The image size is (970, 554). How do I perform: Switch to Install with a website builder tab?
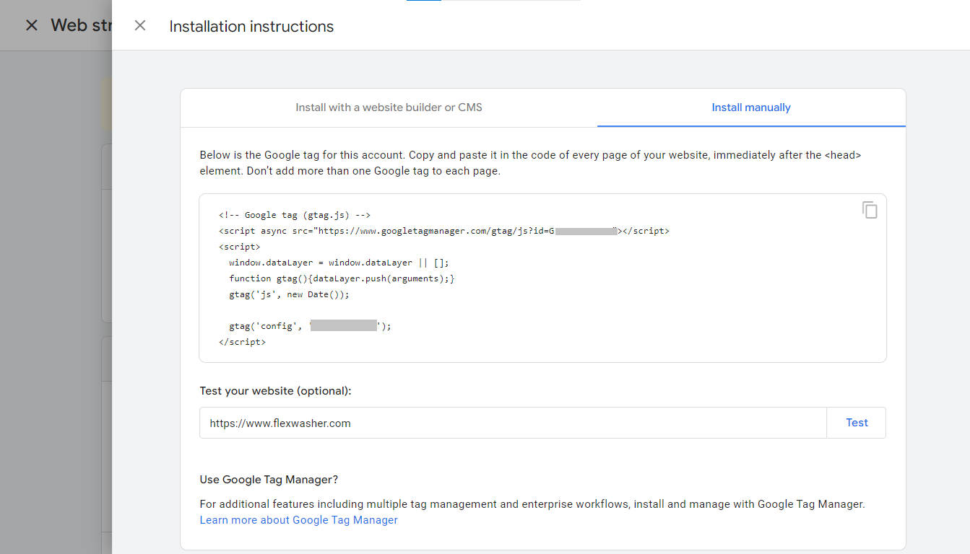[x=389, y=107]
